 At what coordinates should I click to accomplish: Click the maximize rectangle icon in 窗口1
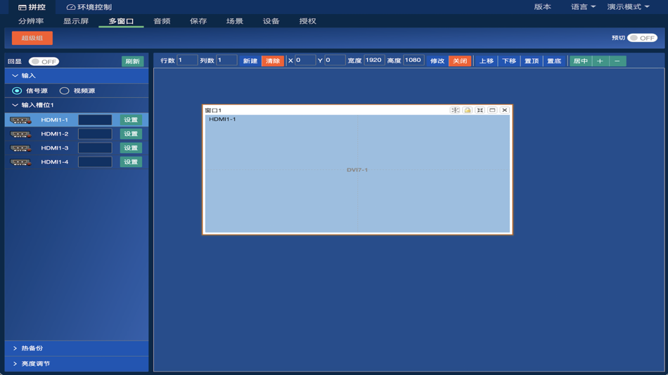pyautogui.click(x=492, y=110)
